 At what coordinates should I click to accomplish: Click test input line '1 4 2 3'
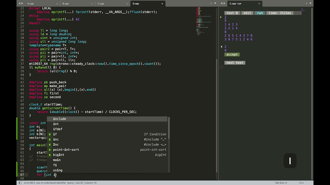point(231,25)
